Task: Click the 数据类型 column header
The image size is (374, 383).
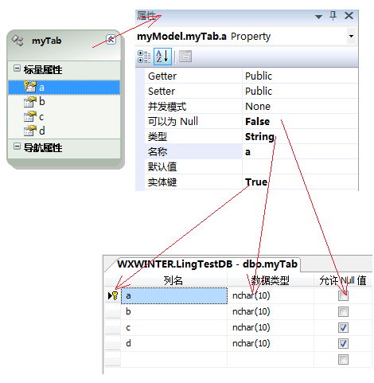Action: click(x=271, y=280)
